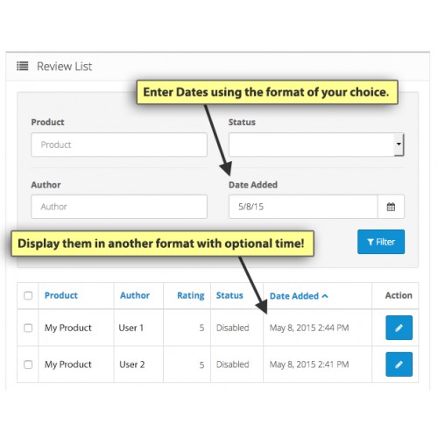This screenshot has width=438, height=438.
Task: Expand the Status dropdown
Action: coord(316,145)
